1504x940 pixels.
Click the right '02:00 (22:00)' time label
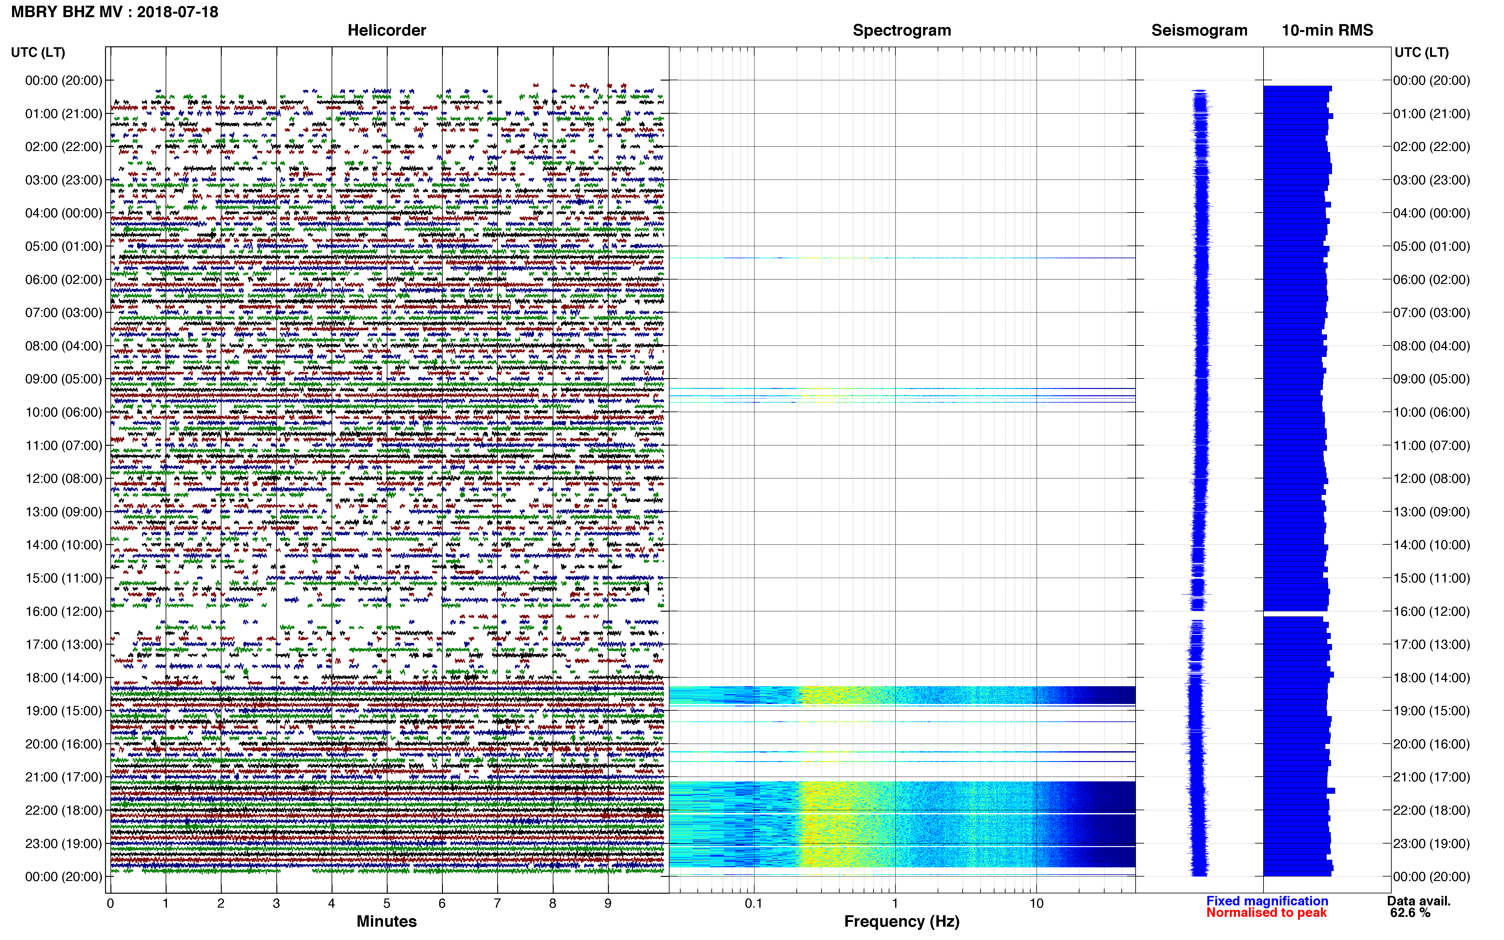point(1431,147)
